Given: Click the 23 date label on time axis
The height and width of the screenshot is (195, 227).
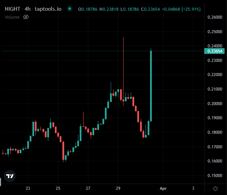Looking at the screenshot, I should 28,188.
